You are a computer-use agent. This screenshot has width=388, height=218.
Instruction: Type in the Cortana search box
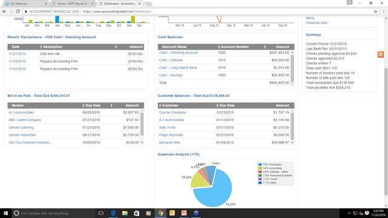pyautogui.click(x=53, y=213)
